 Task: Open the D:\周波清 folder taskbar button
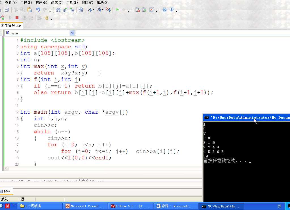pyautogui.click(x=40, y=206)
